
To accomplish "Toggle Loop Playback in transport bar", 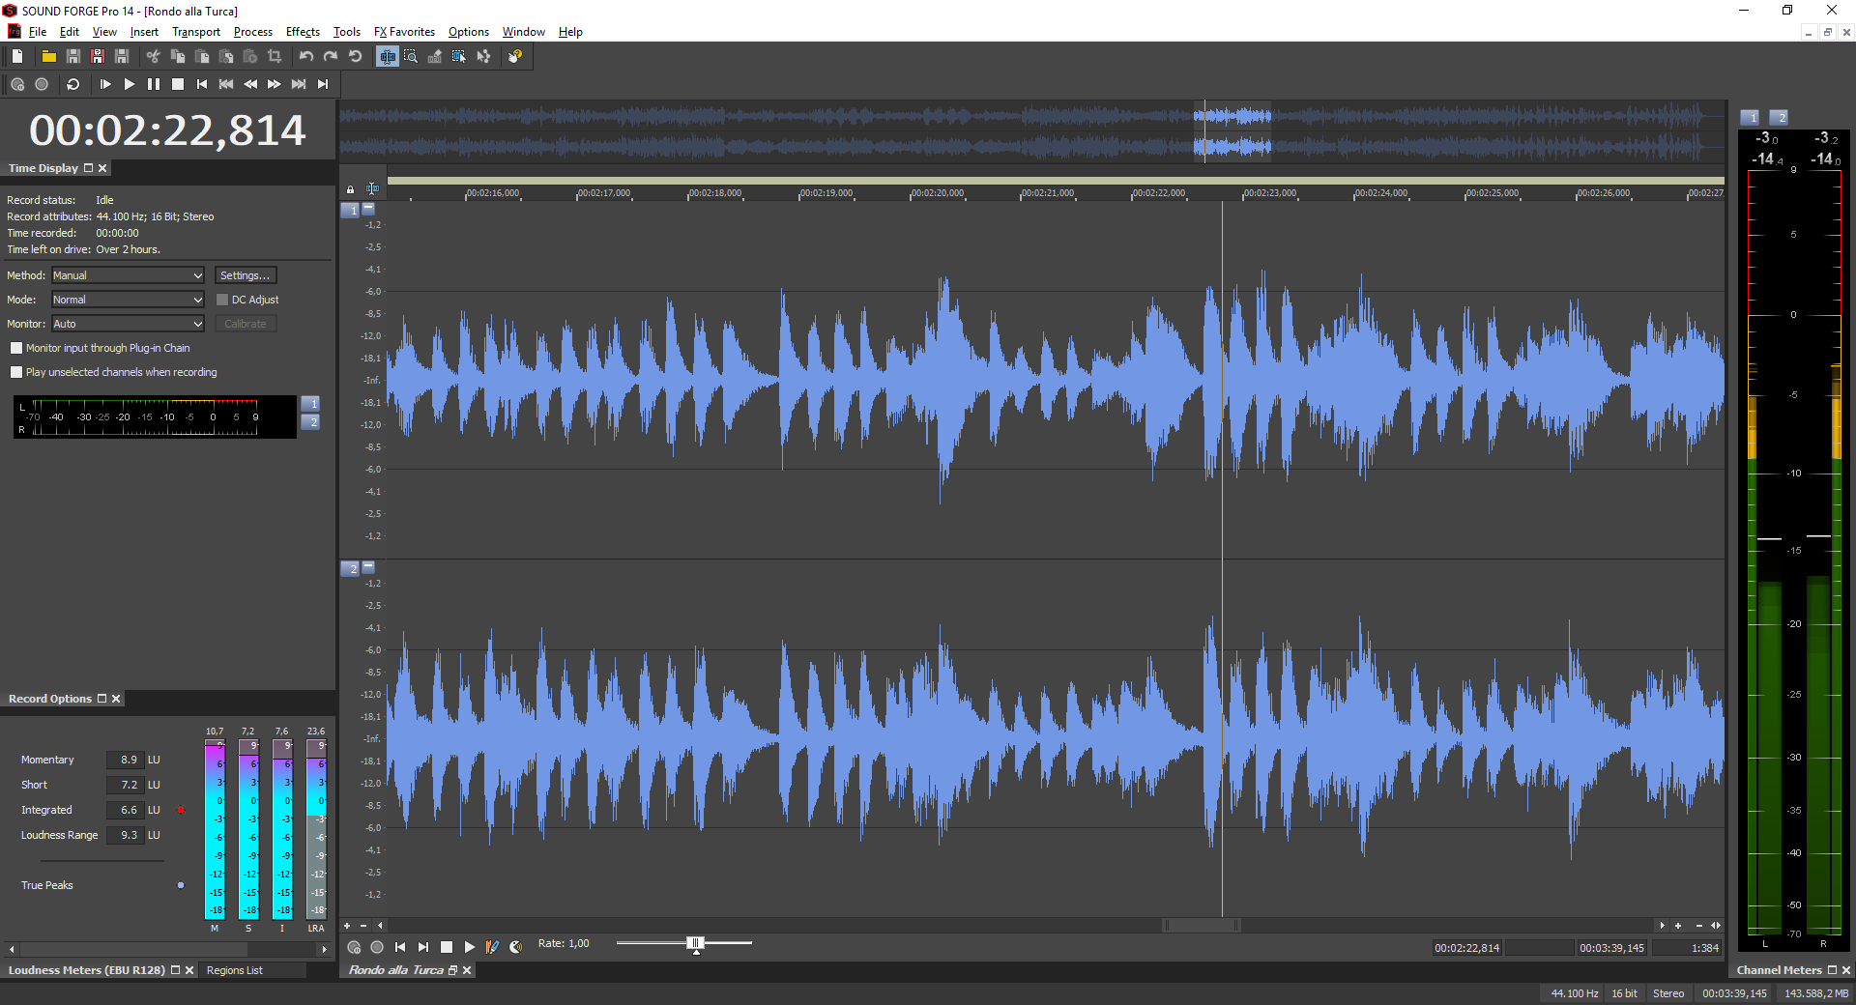I will point(72,85).
